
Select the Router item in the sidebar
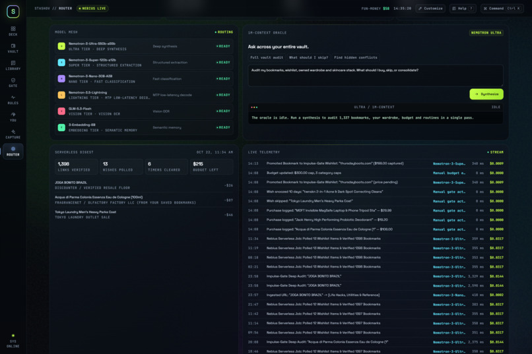coord(13,152)
